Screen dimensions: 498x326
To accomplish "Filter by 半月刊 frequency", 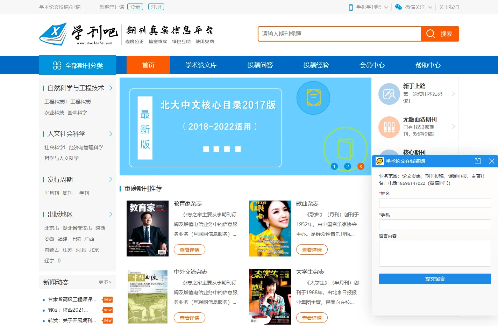I will point(52,193).
